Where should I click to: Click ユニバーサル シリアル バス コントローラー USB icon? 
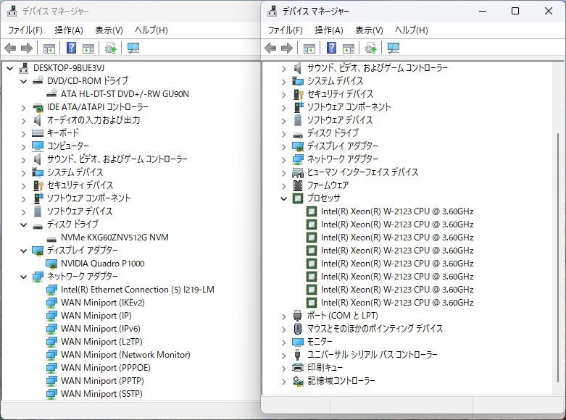297,355
